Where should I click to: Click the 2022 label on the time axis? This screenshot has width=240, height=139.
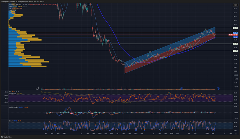100,133
